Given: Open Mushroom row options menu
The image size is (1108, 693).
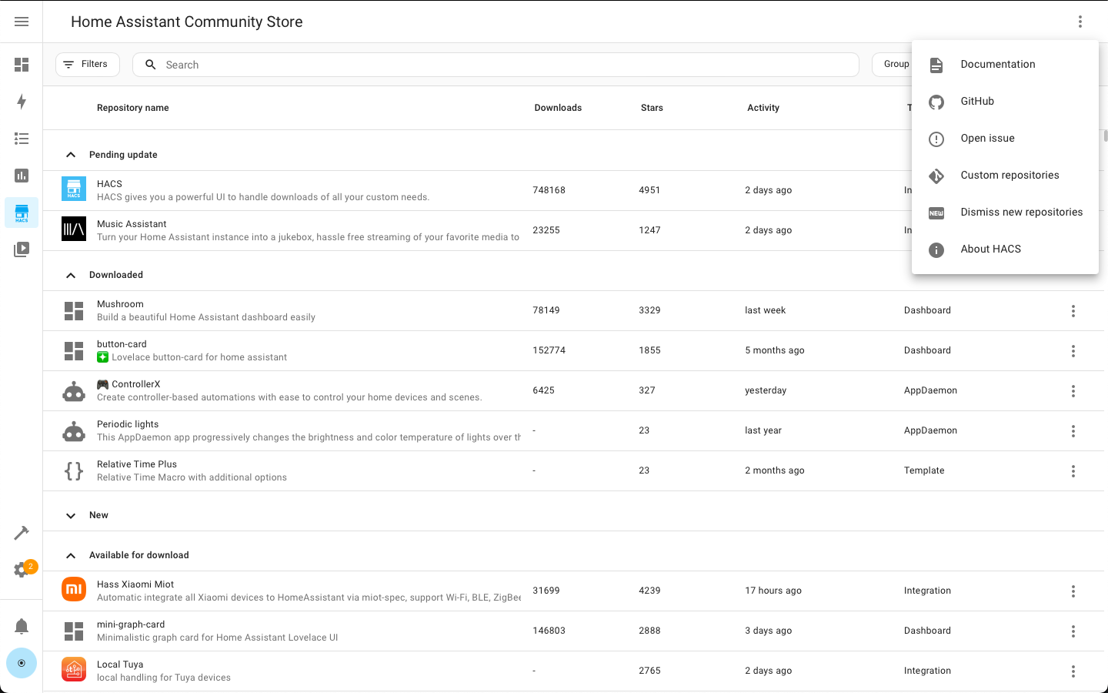Looking at the screenshot, I should click(1073, 311).
